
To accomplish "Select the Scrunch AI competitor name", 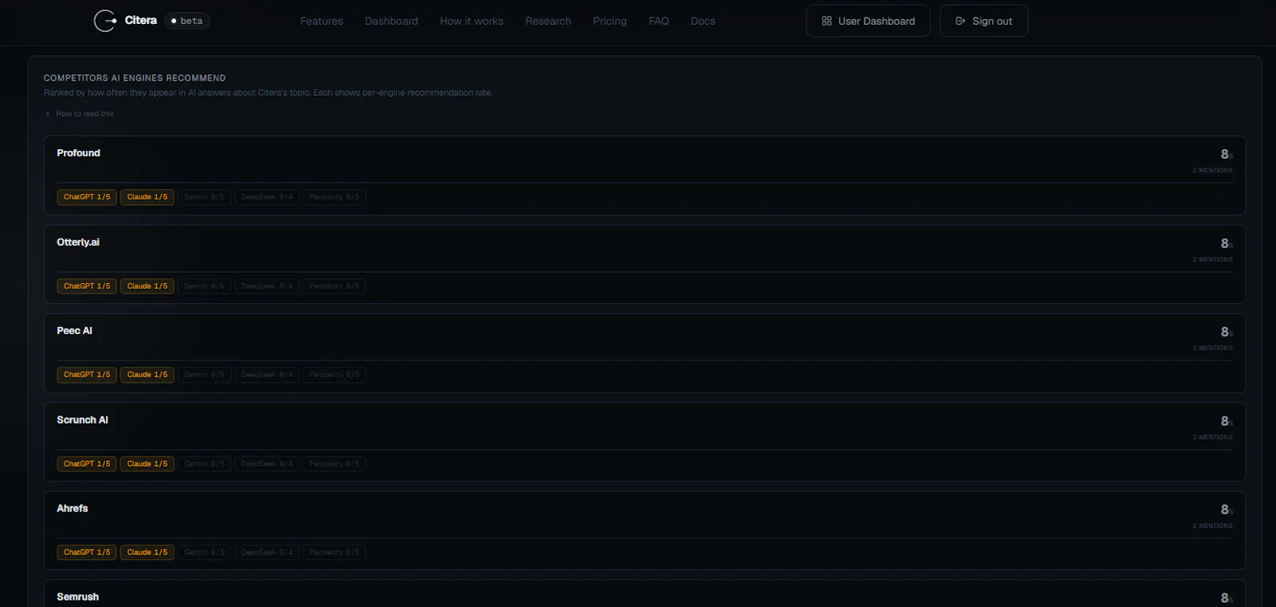I will click(82, 420).
